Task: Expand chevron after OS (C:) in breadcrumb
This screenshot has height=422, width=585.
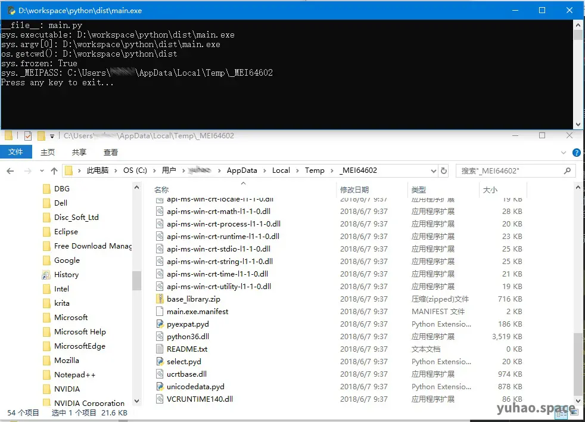Action: coord(154,170)
